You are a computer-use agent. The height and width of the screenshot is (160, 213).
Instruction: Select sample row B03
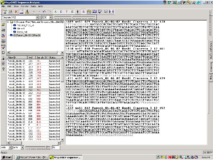33,102
